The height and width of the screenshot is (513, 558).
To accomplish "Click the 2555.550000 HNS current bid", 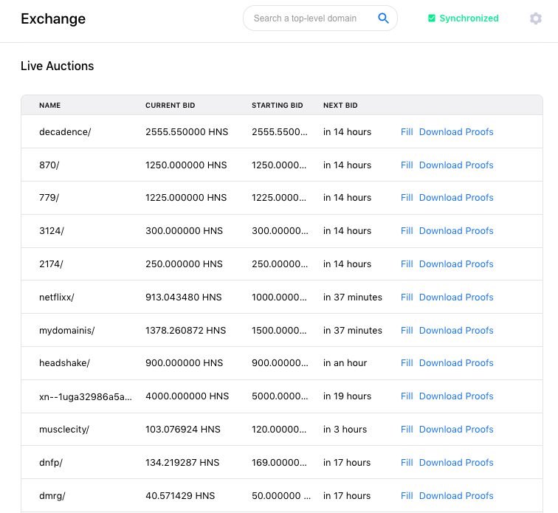I will [187, 131].
